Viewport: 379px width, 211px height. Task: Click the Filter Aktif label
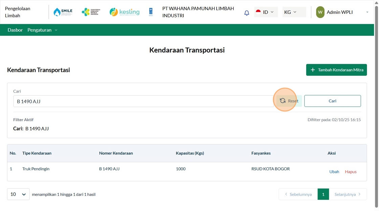(23, 120)
